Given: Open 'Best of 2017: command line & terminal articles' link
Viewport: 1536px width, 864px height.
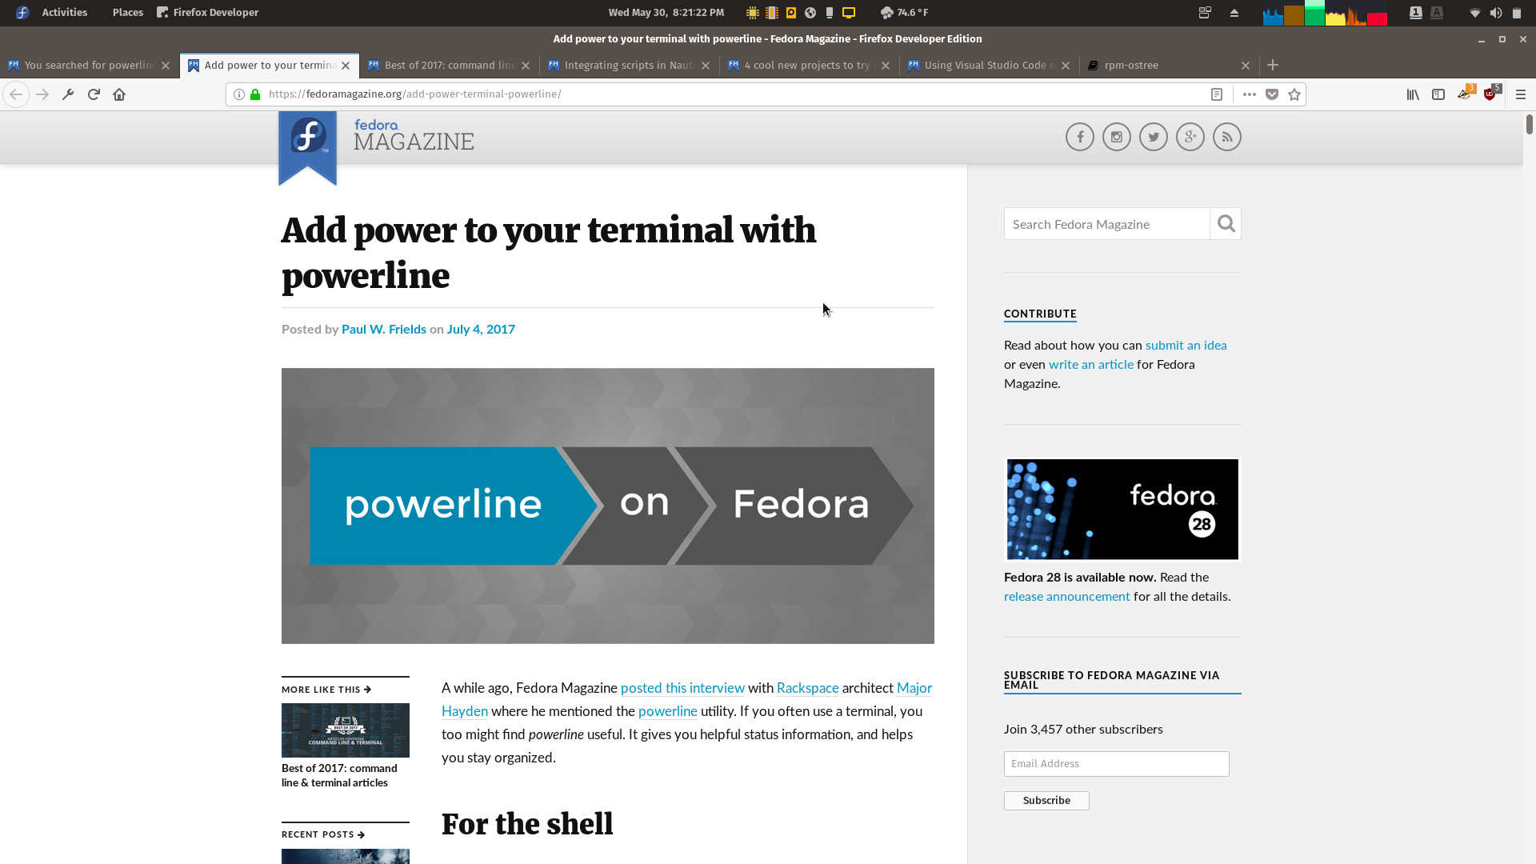Looking at the screenshot, I should pos(339,775).
